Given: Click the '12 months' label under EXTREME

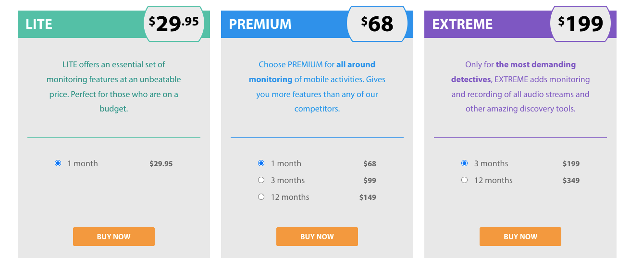Looking at the screenshot, I should [x=493, y=180].
